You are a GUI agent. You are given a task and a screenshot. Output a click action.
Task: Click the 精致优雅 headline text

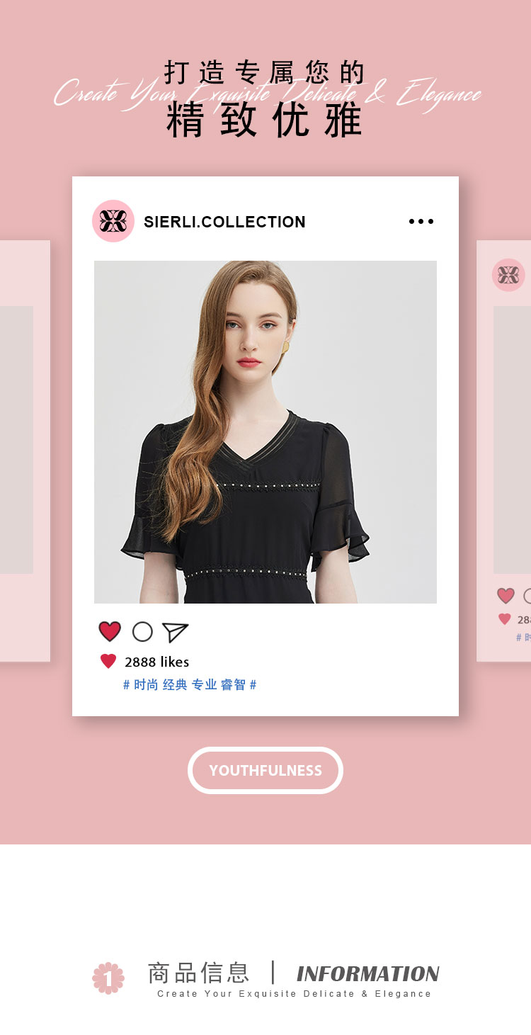[x=265, y=120]
